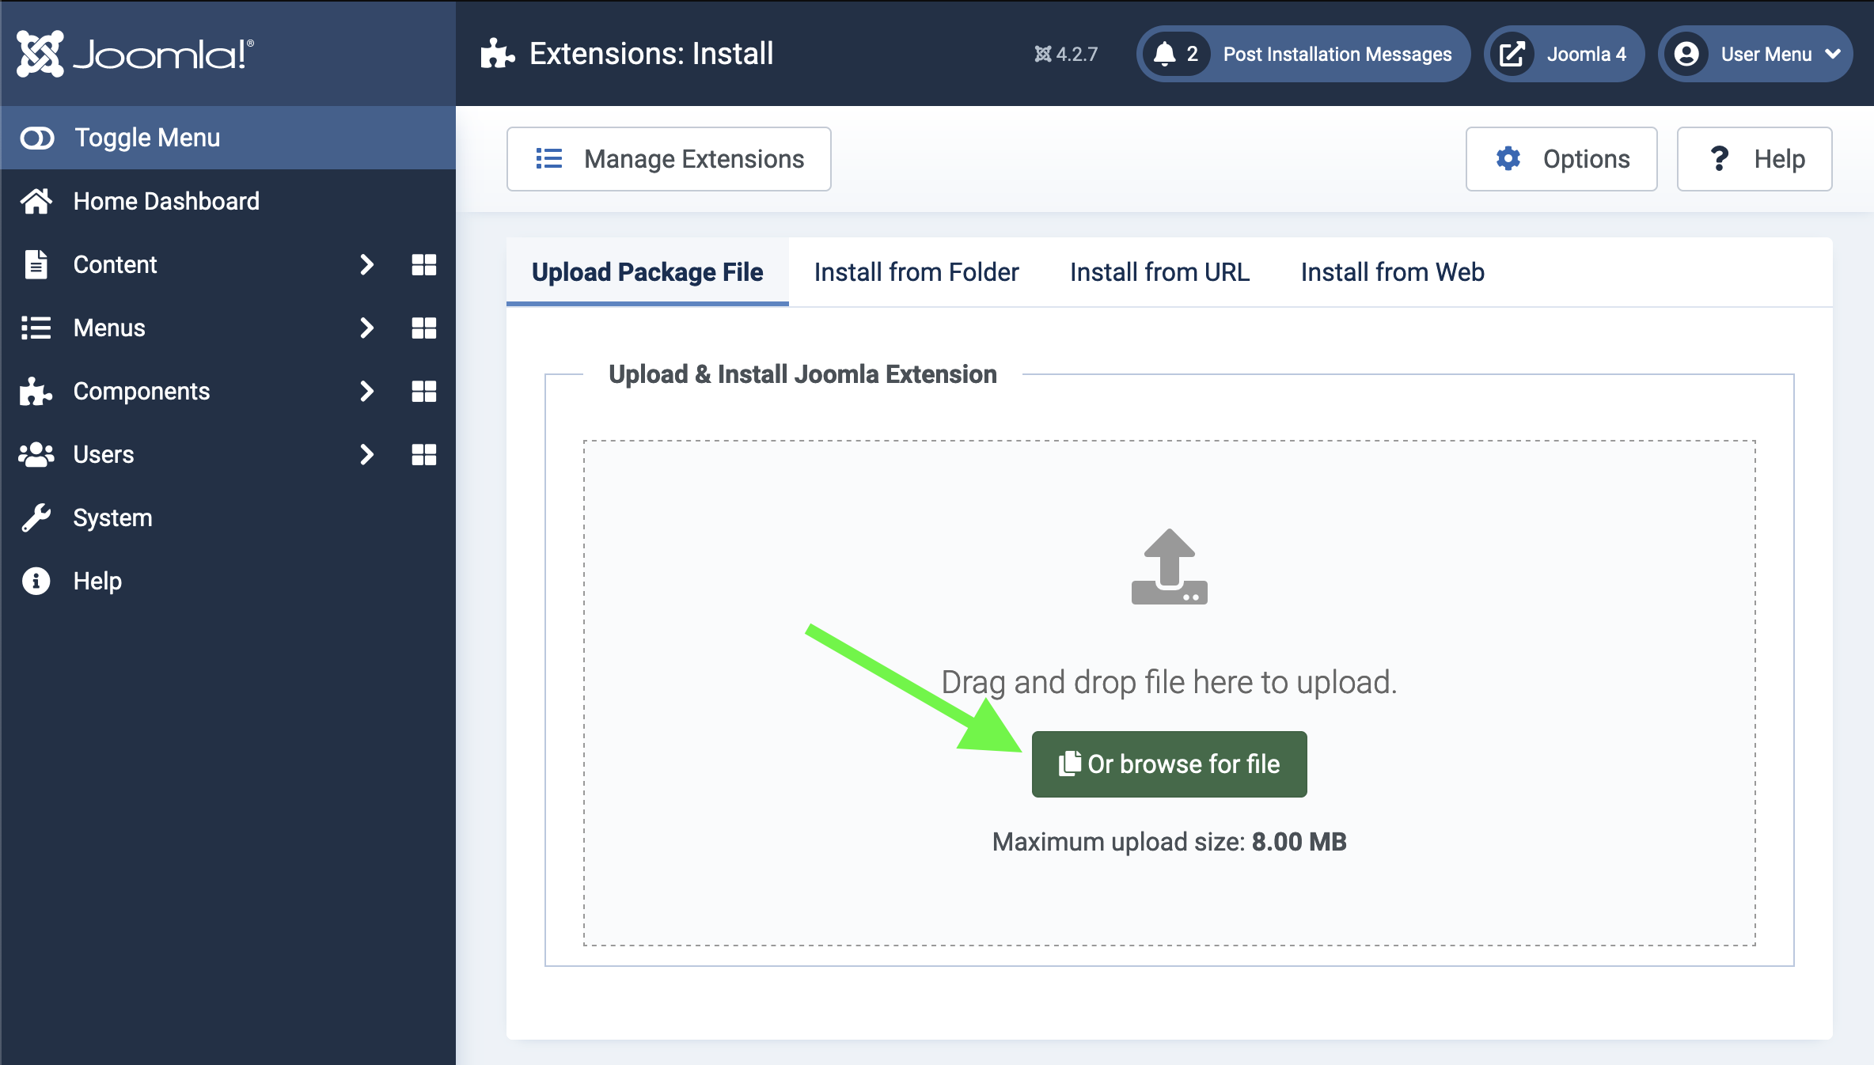
Task: Click the Components puzzle-piece icon
Action: coord(36,391)
